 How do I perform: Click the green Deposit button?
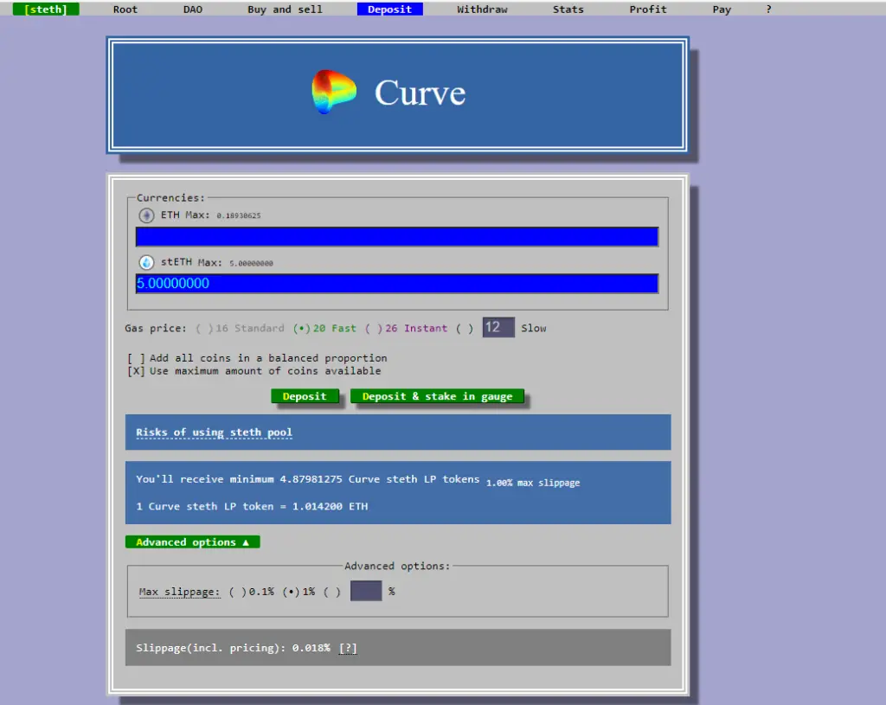305,396
